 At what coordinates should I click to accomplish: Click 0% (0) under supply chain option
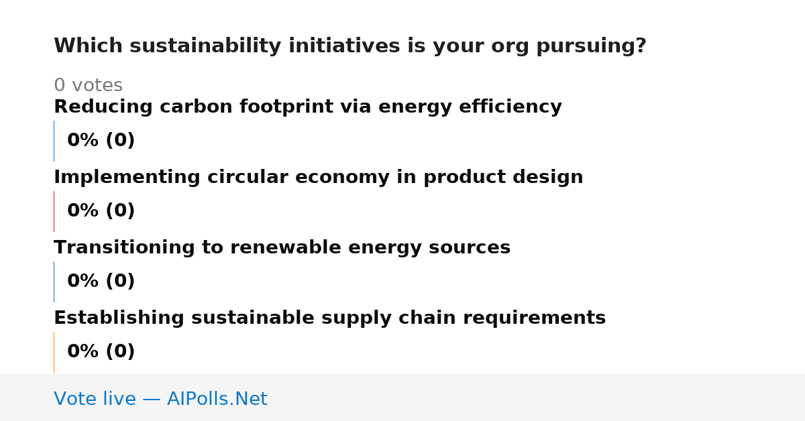tap(101, 352)
